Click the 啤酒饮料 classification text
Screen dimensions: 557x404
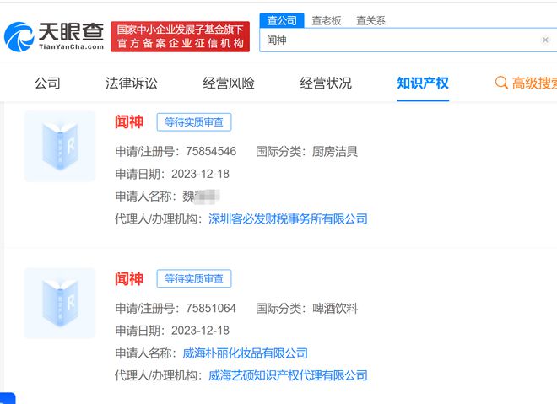[335, 308]
